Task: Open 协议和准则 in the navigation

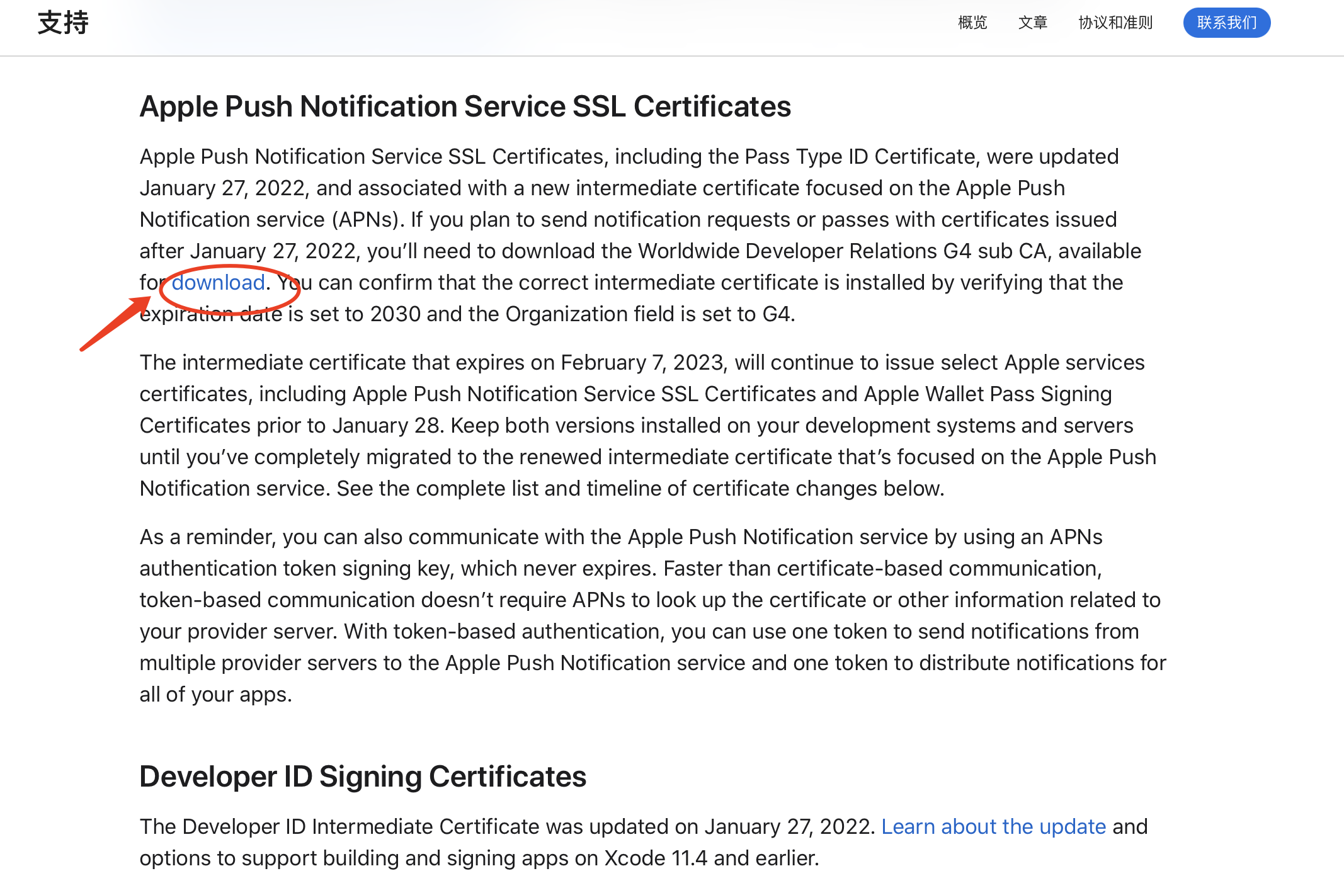Action: coord(1115,23)
